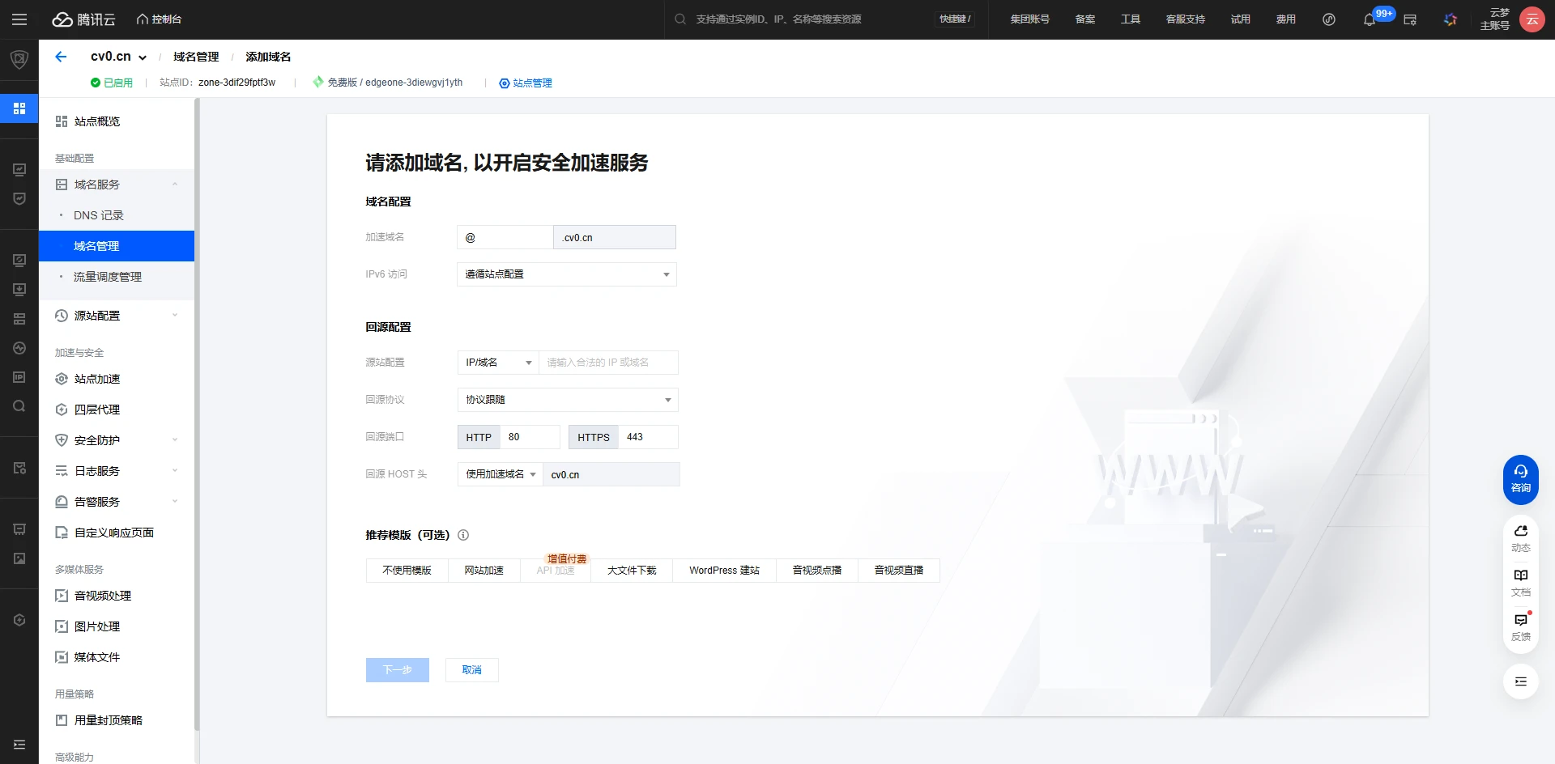Choose the WordPress 建站 template
Screen dimensions: 1555x764
(724, 571)
